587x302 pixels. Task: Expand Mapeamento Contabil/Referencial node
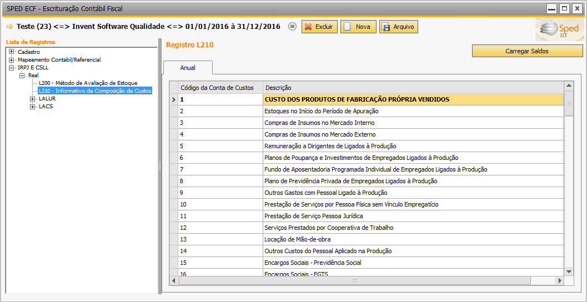click(12, 60)
